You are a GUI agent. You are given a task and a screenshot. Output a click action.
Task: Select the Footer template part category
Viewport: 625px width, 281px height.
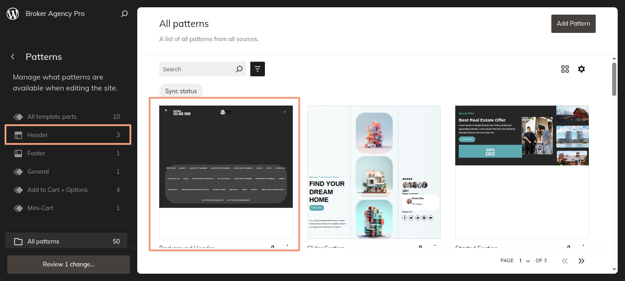(x=68, y=153)
